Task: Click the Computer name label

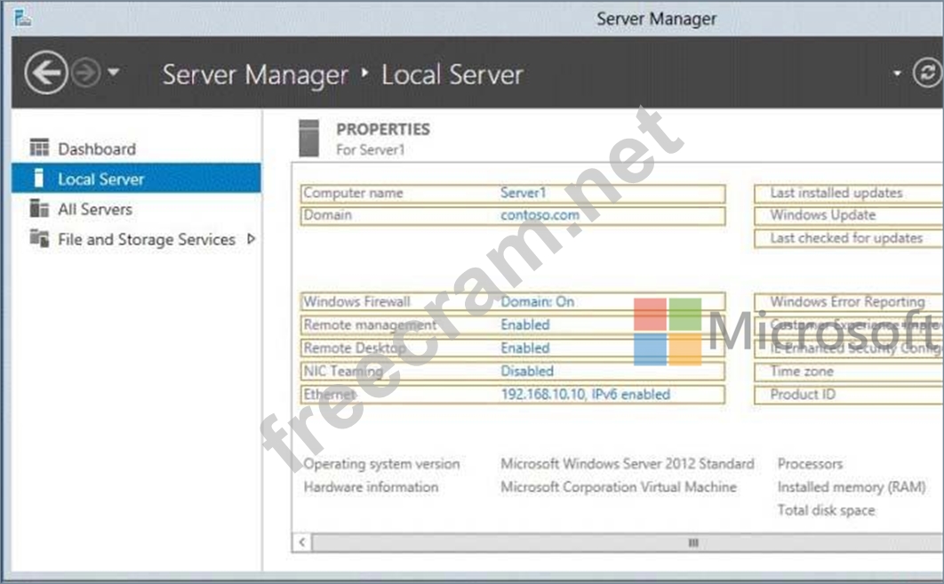Action: [354, 193]
